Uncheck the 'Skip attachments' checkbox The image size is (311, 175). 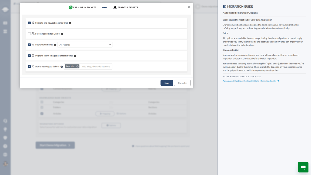pyautogui.click(x=29, y=45)
